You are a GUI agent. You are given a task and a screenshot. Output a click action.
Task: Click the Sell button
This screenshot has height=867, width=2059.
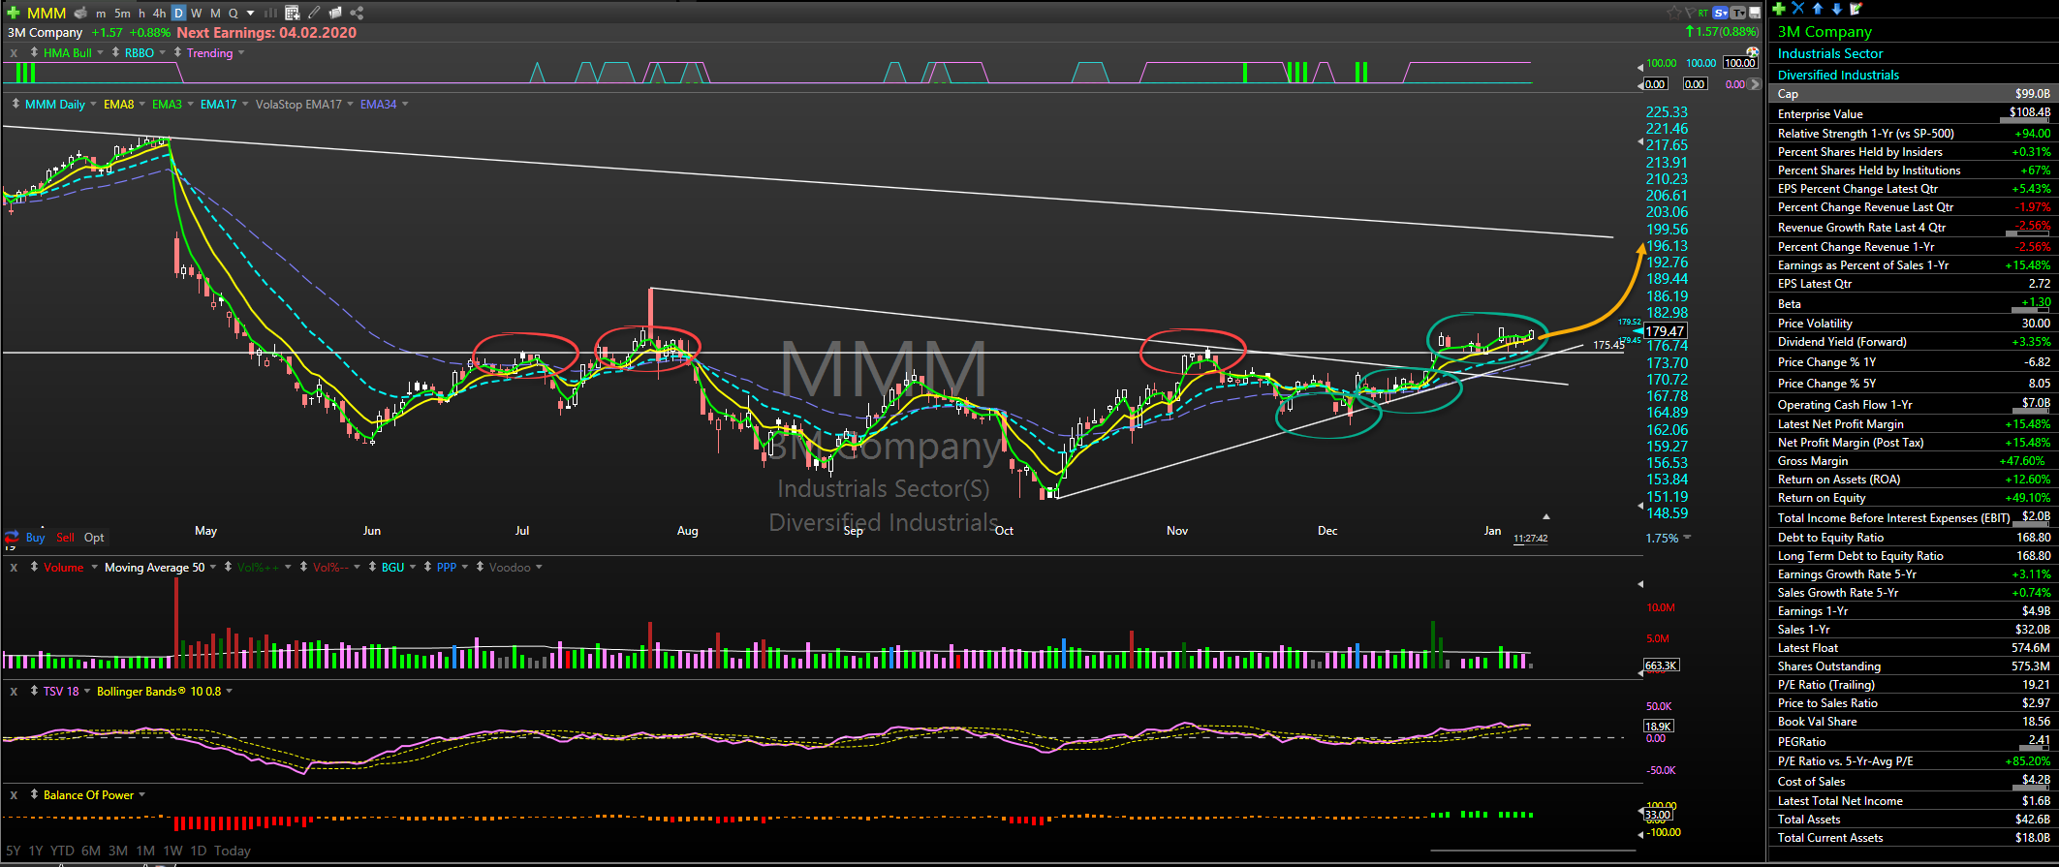tap(65, 537)
